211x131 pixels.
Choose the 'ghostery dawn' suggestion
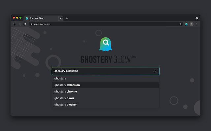click(x=105, y=98)
